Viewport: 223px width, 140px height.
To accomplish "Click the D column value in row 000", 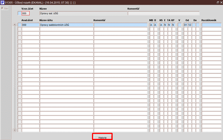I will [156, 25].
